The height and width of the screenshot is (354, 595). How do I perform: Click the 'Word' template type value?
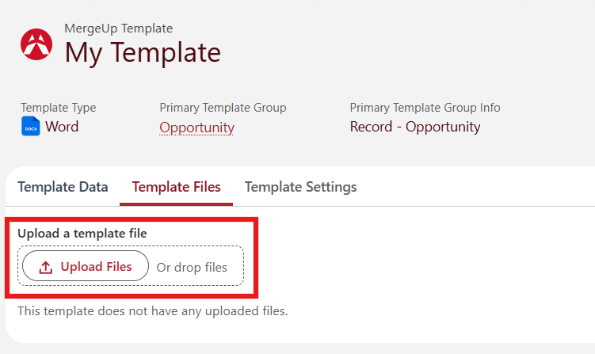click(62, 127)
